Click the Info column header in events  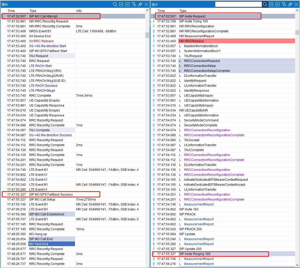pos(79,11)
